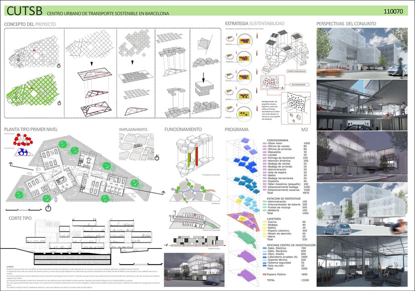Click the Planta Tipo Primer Nivel heading

(31, 129)
